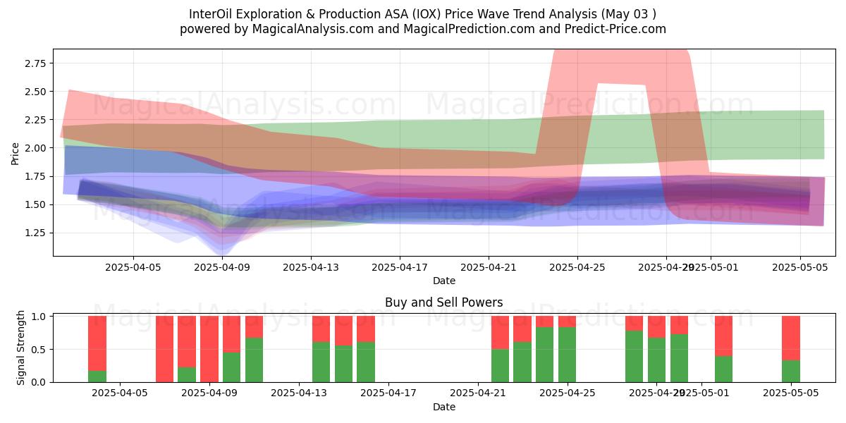Click the 'Signal Strength' y-axis label
The height and width of the screenshot is (423, 846).
coord(21,348)
